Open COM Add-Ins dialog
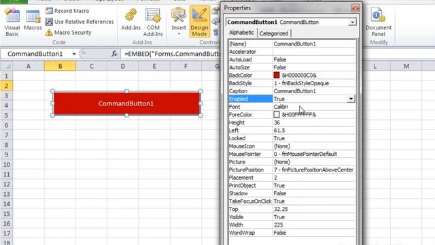This screenshot has height=245, width=435. click(153, 22)
